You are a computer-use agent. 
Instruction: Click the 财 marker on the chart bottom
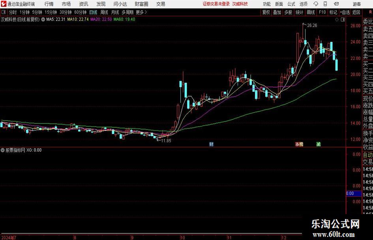pos(211,144)
